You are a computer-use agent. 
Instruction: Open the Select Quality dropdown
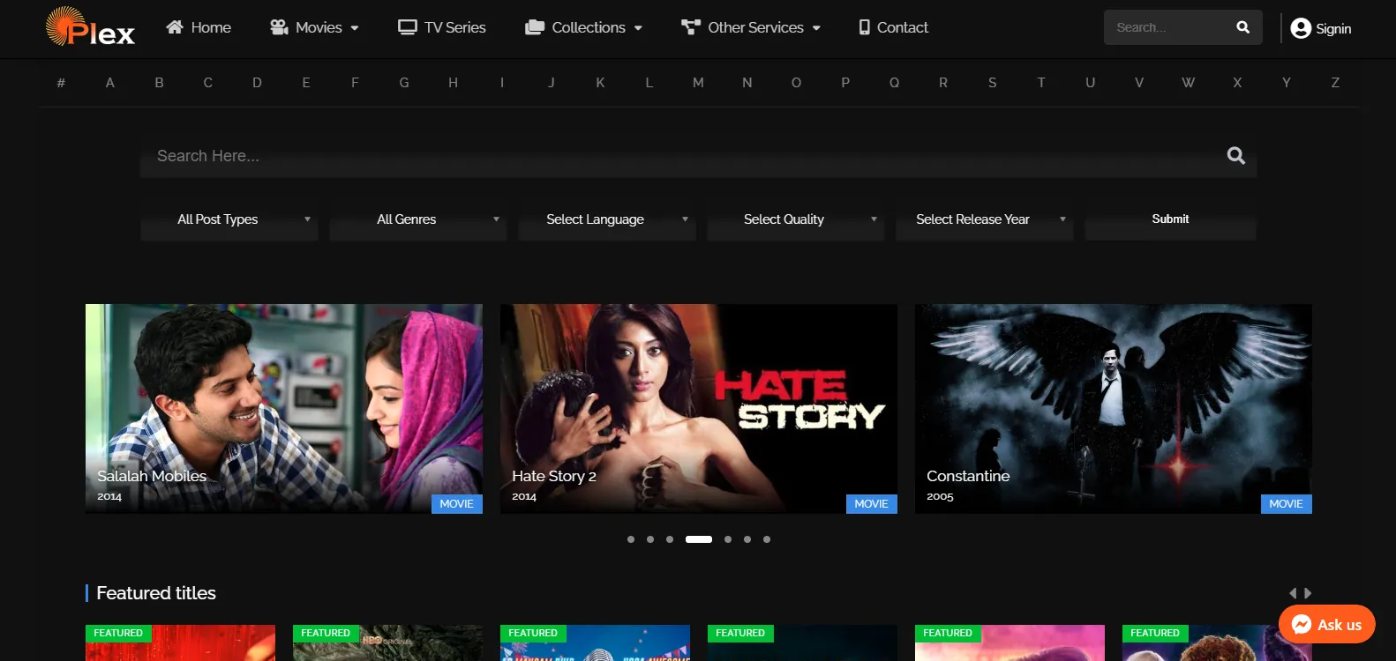pos(796,219)
